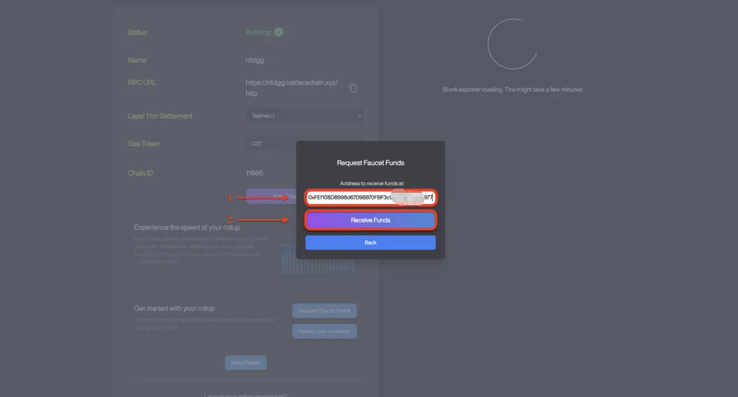The image size is (738, 397).
Task: Focus the wallet address input field
Action: click(x=370, y=197)
